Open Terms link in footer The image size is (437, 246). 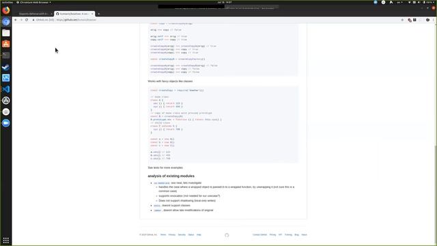(x=163, y=235)
